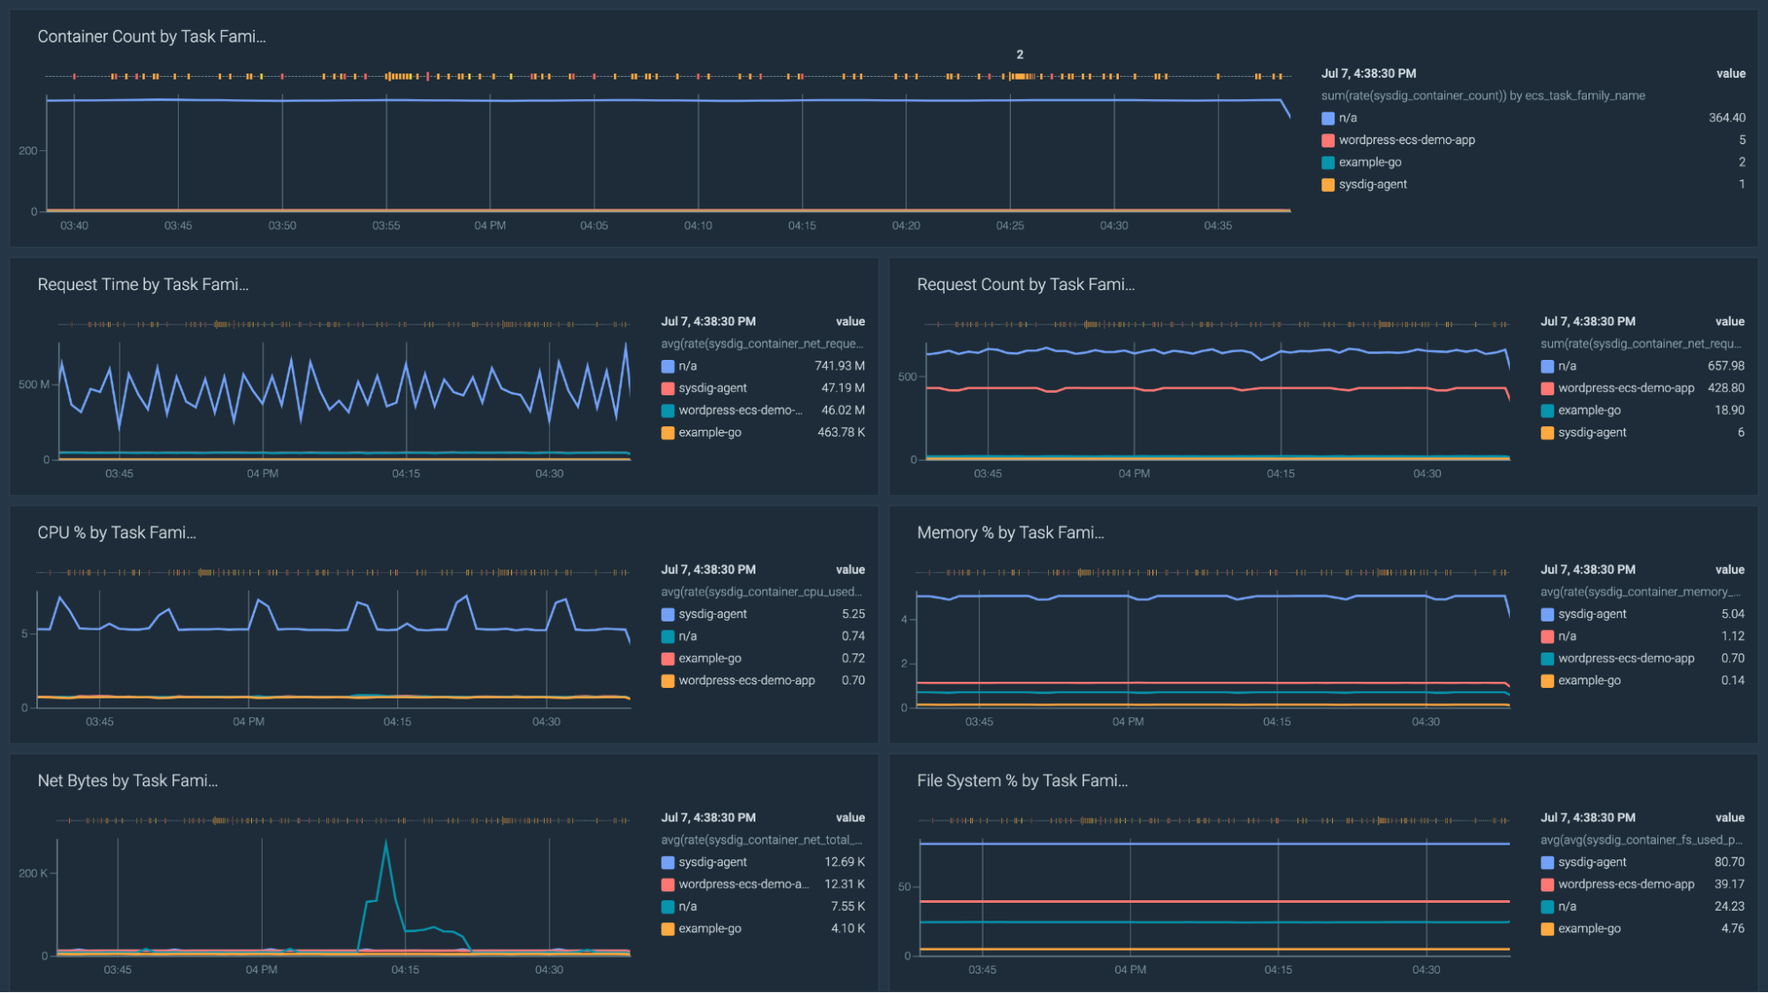Select n/a label in File System % legend
1768x993 pixels.
[x=1566, y=906]
